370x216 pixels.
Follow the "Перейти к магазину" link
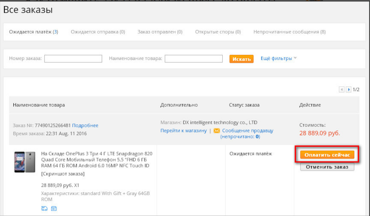pyautogui.click(x=183, y=131)
